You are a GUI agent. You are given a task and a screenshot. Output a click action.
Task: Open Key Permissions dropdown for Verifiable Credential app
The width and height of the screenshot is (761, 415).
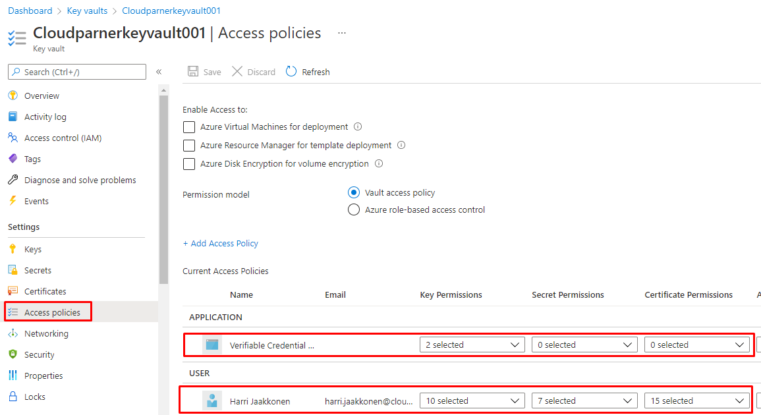(x=472, y=345)
